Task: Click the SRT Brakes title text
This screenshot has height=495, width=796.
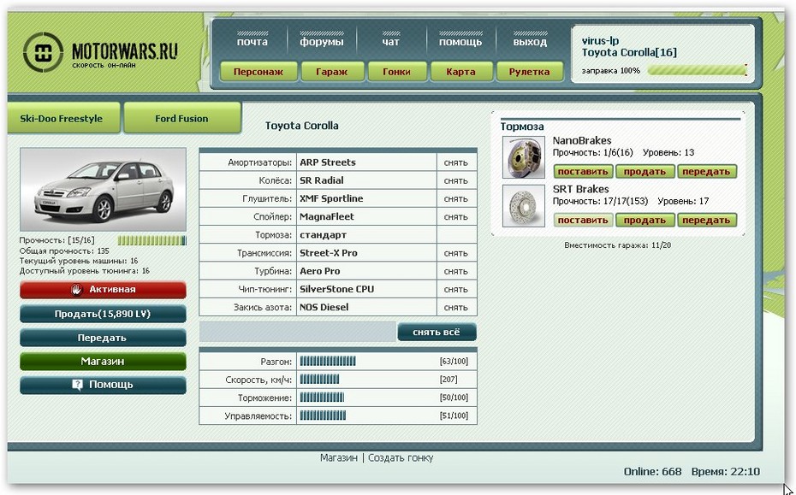Action: [x=581, y=189]
